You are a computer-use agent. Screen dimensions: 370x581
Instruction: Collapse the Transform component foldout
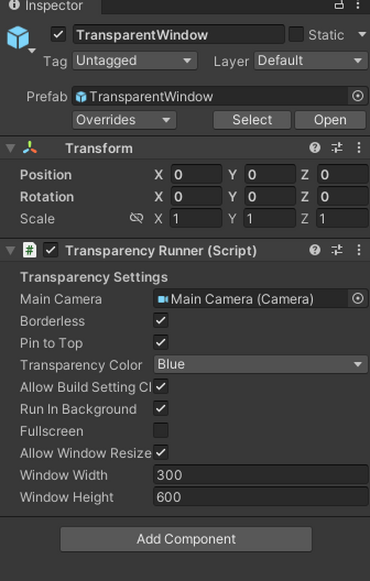tap(10, 148)
